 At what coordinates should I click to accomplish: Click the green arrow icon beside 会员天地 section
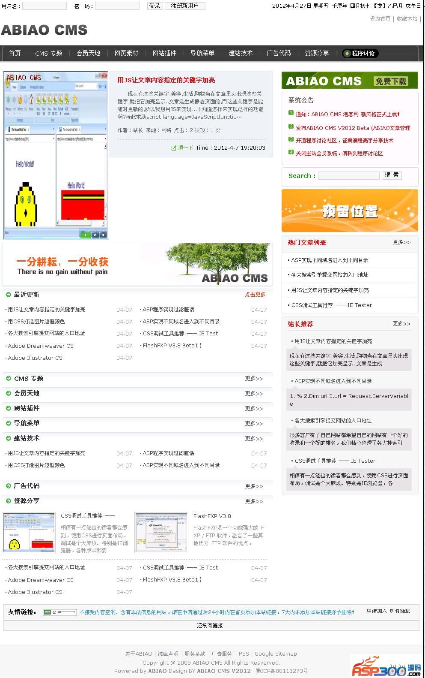pos(9,393)
